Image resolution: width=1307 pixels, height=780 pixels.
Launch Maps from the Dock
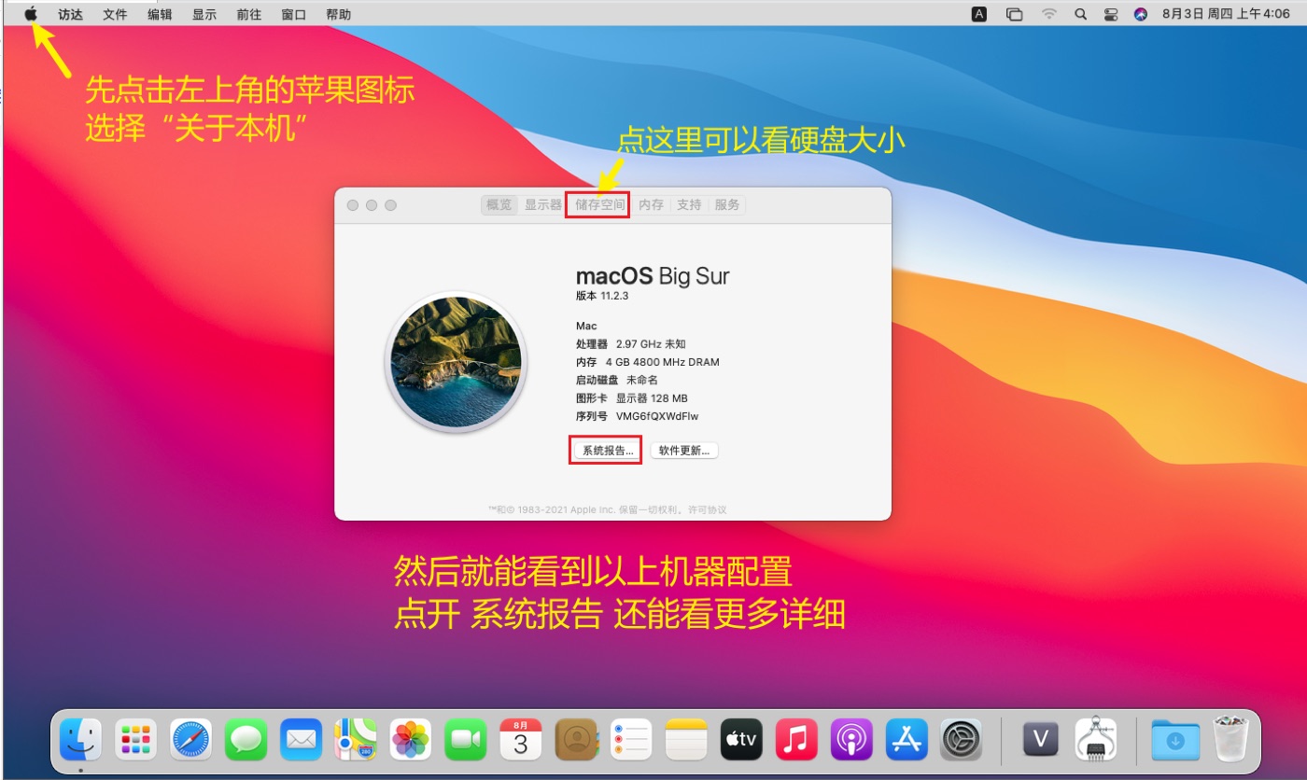pos(356,740)
